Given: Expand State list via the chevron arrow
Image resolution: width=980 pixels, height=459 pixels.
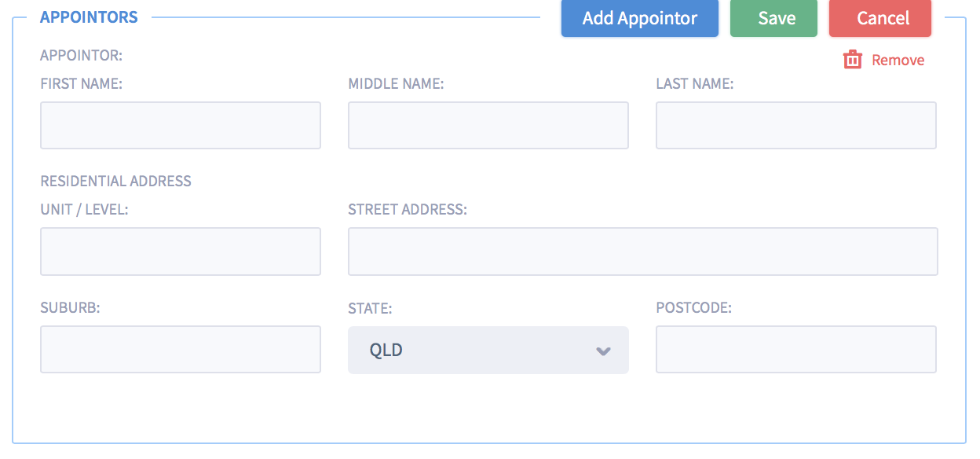Looking at the screenshot, I should [x=603, y=351].
